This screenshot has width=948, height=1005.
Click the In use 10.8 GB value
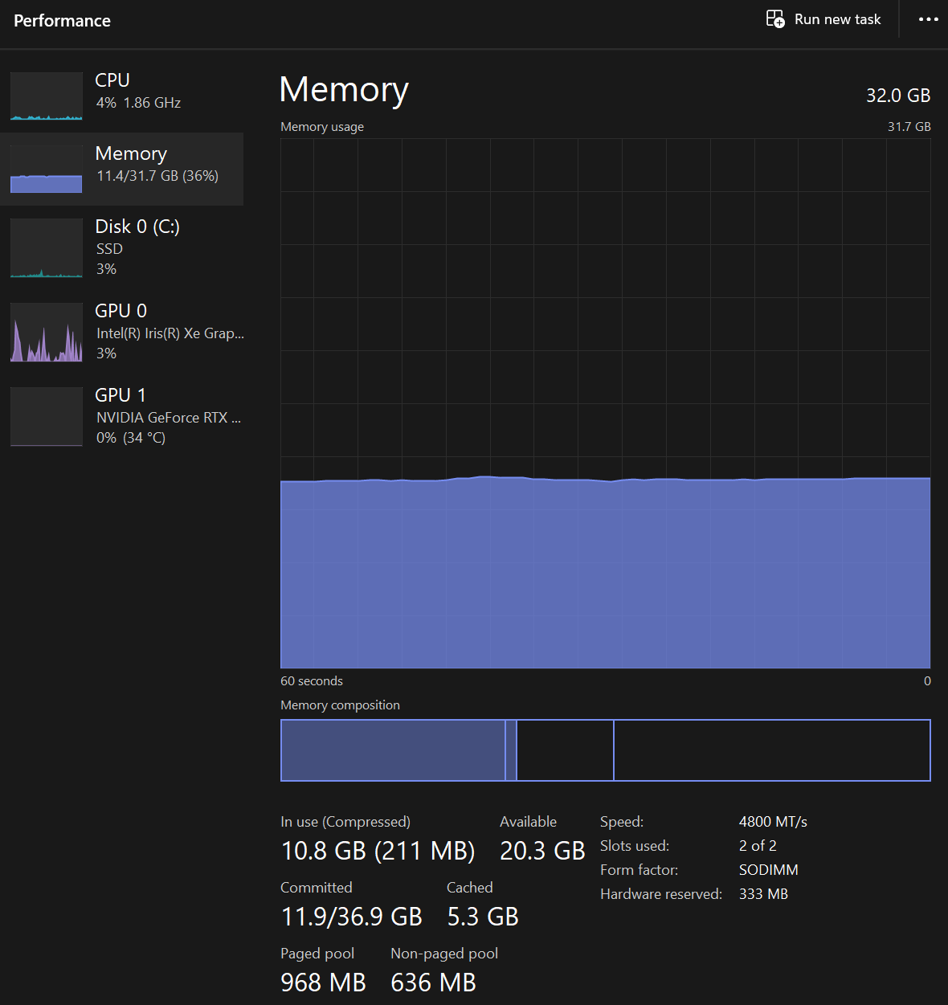tap(378, 851)
